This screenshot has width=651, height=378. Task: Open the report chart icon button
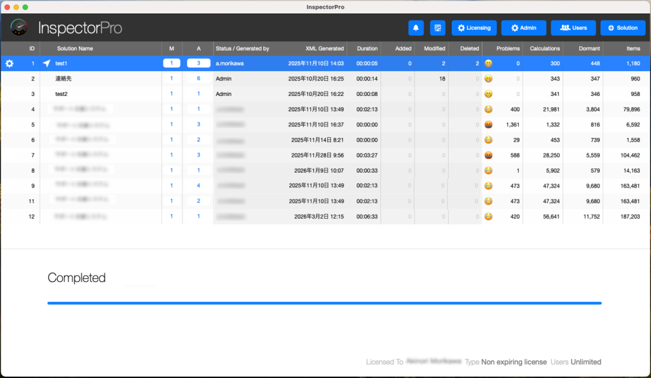coord(437,28)
